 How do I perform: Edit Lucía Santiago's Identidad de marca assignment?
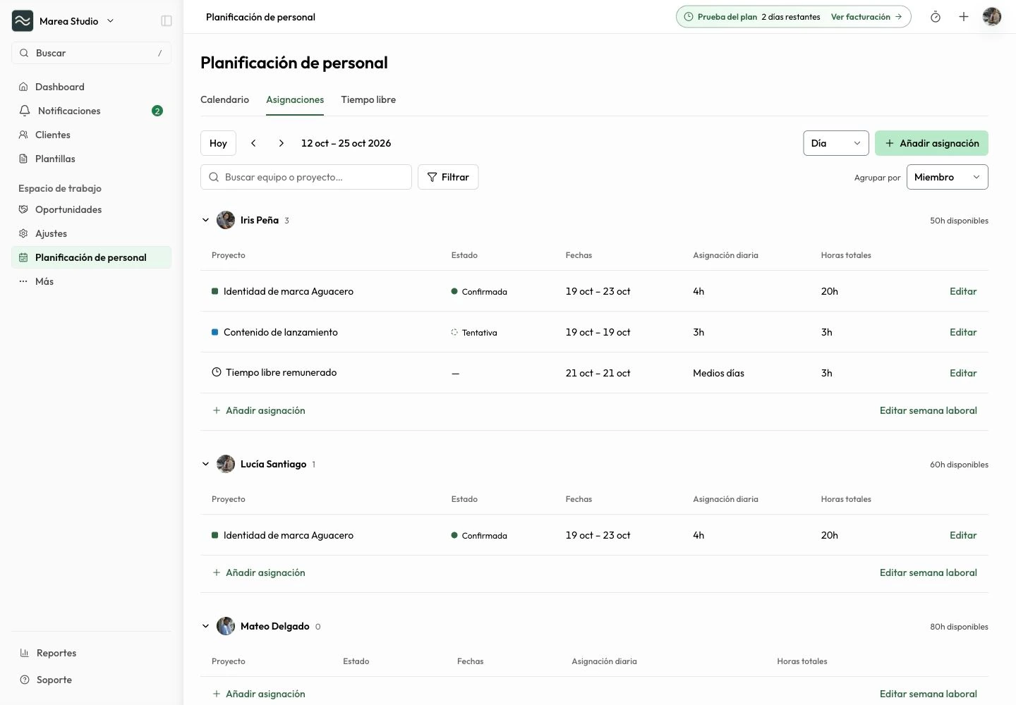(x=963, y=535)
